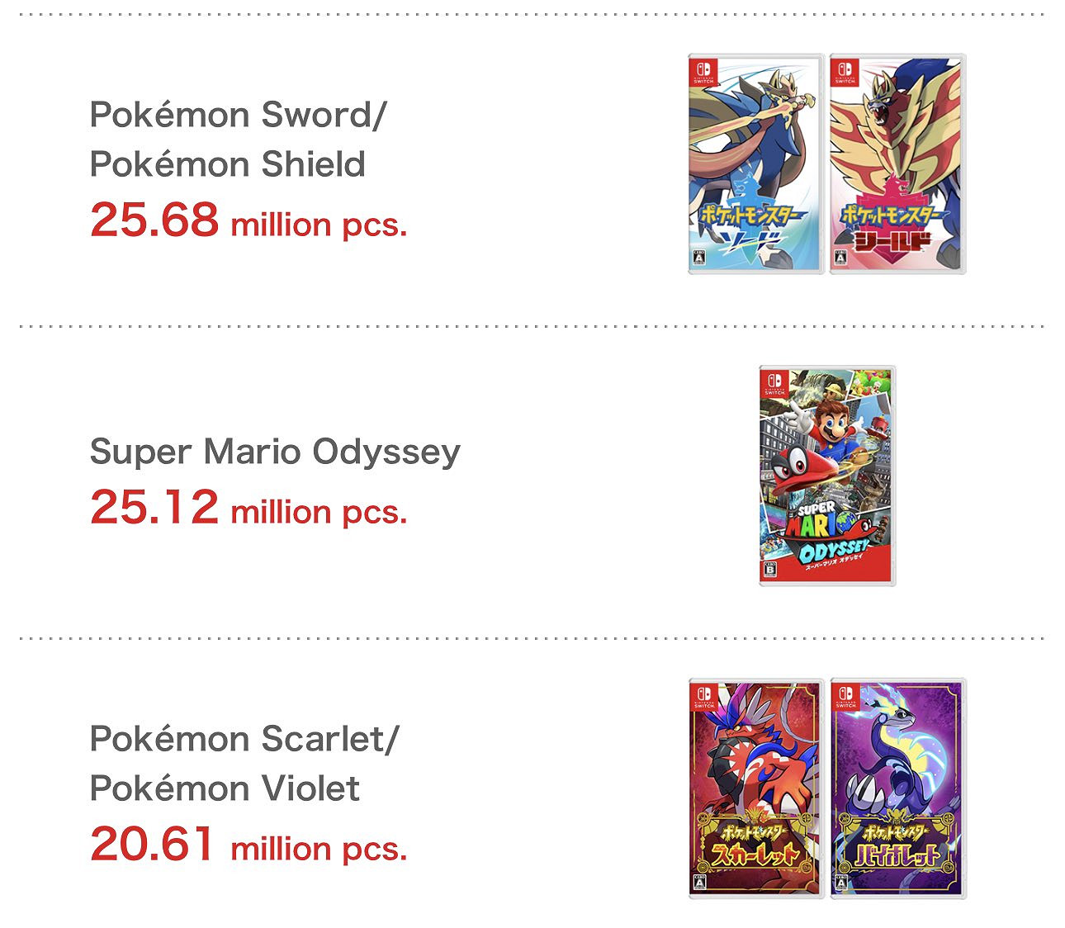Select the Pokémon Violet box art

(897, 788)
